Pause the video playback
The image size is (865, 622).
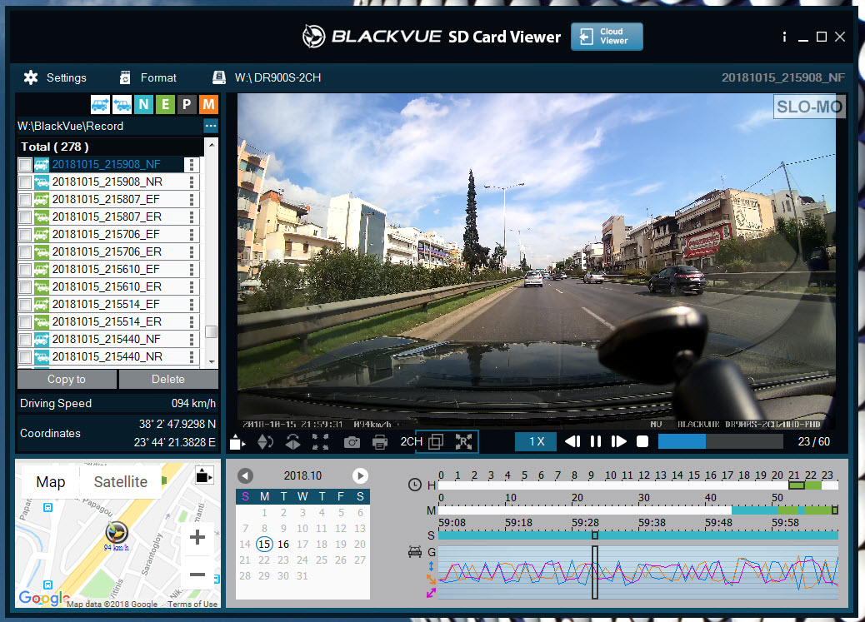[x=596, y=441]
